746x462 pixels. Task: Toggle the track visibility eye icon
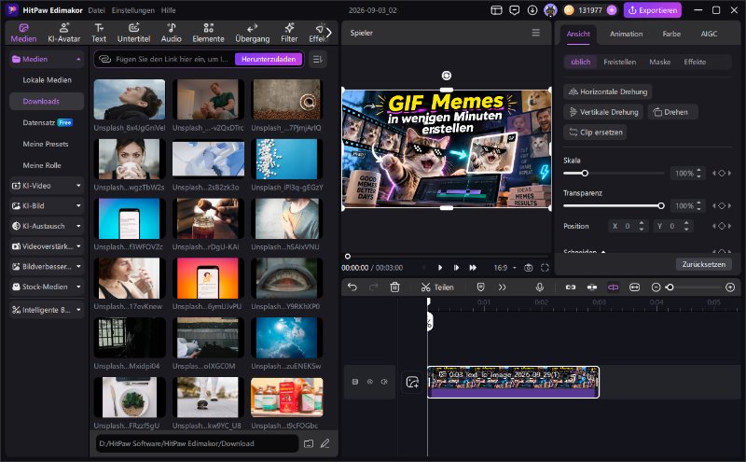(369, 382)
